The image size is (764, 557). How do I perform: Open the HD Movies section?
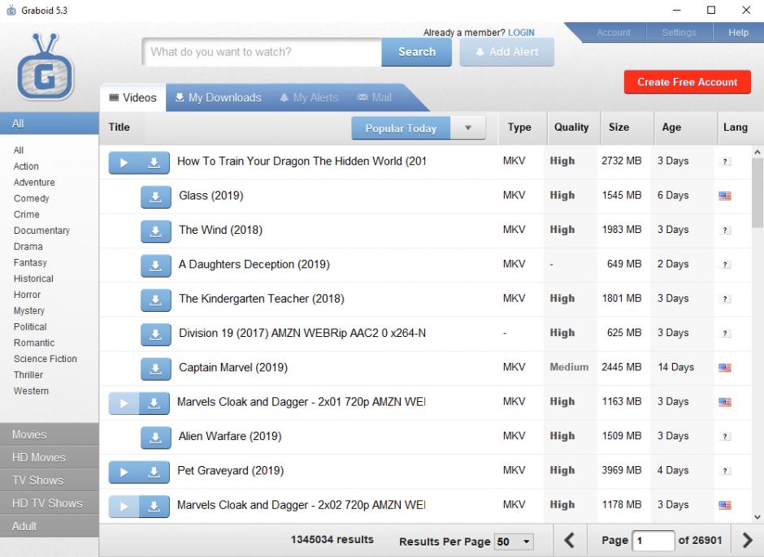[x=50, y=457]
